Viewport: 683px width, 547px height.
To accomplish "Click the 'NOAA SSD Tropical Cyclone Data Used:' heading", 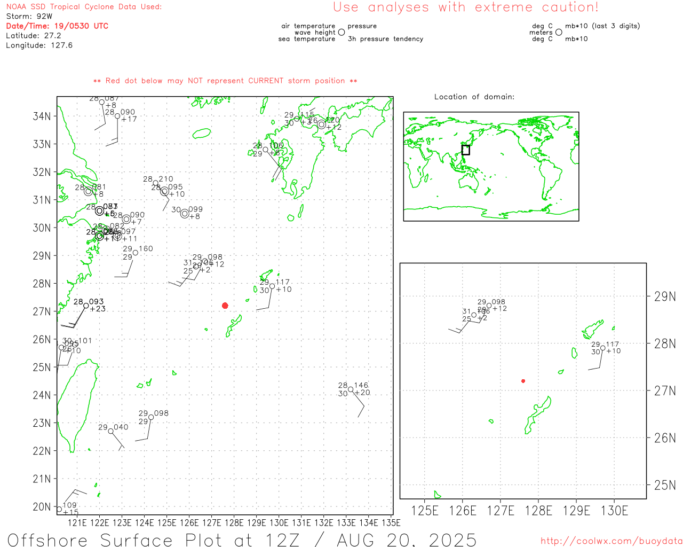I will click(x=84, y=7).
